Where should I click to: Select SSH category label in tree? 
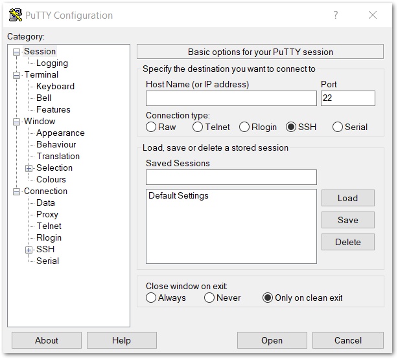click(x=45, y=250)
